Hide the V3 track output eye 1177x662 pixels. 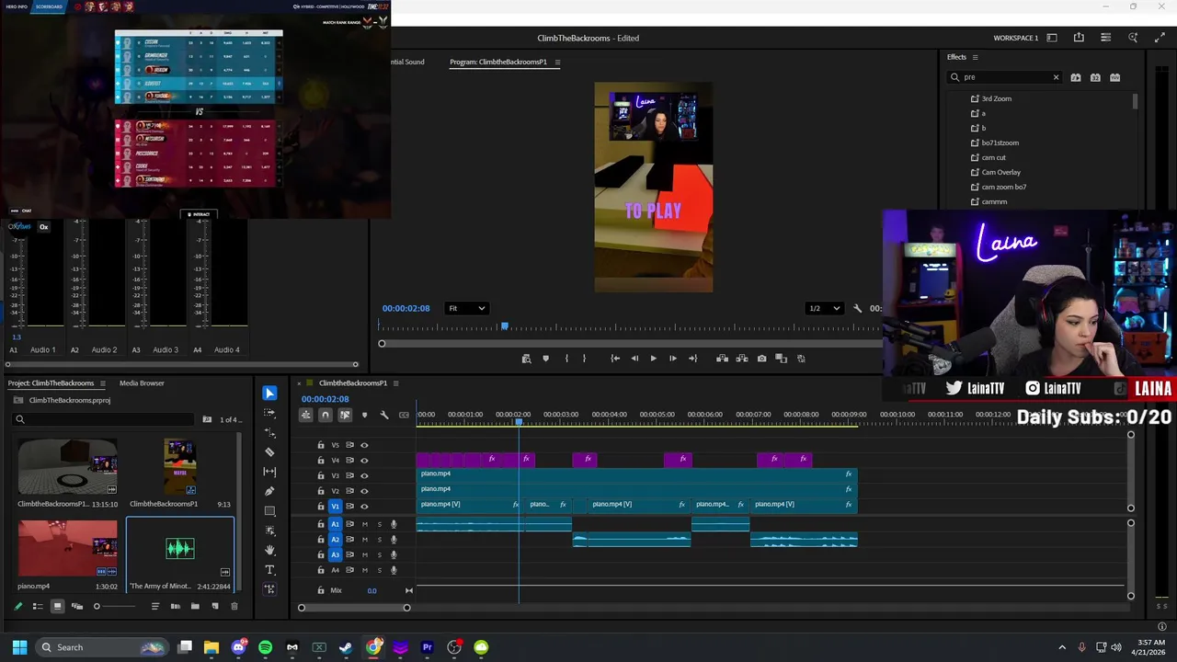coord(364,475)
